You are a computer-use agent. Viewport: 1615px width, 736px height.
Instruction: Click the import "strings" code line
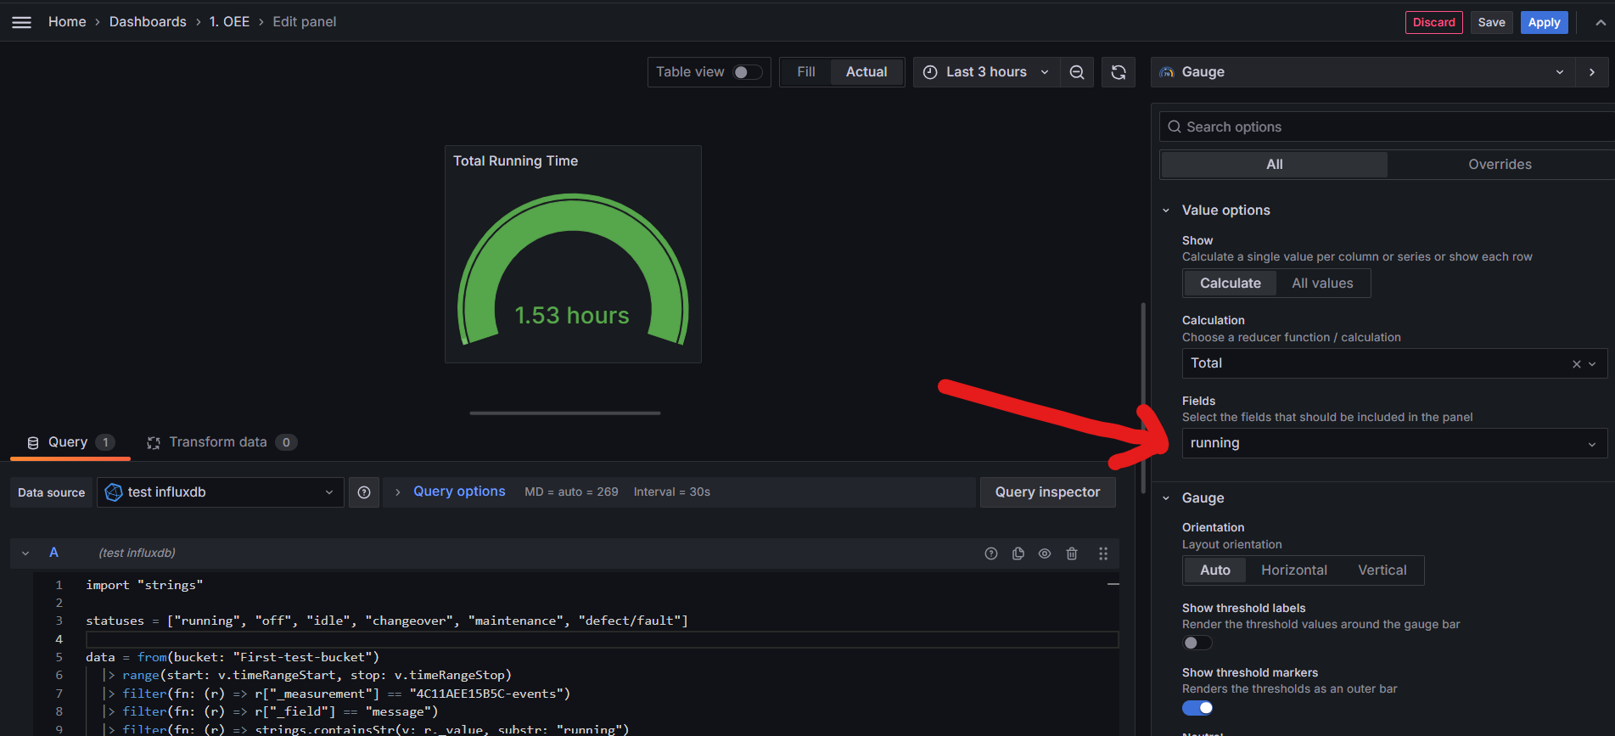tap(144, 585)
